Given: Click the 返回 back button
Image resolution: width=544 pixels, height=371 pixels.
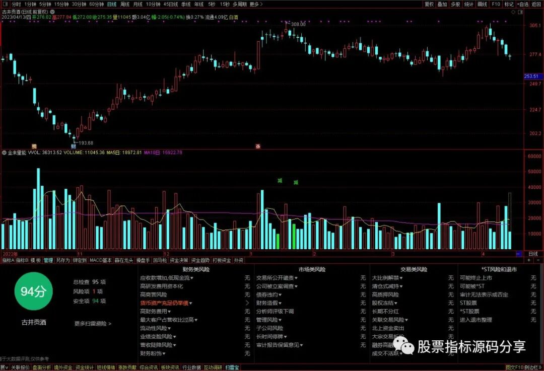Looking at the screenshot, I should tap(536, 4).
